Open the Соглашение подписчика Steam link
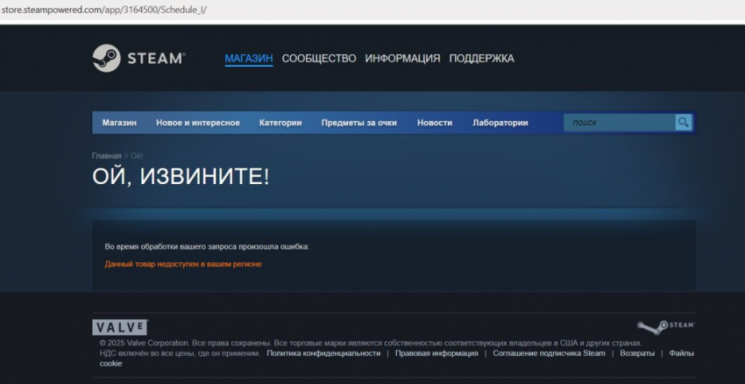Screen dimensions: 745x384 click(549, 353)
